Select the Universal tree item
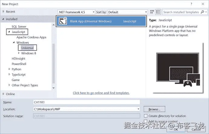Image resolution: width=209 pixels, height=134 pixels. point(27,48)
